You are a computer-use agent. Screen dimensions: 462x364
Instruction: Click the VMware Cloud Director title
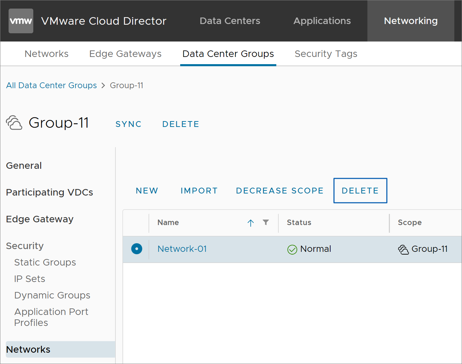pyautogui.click(x=104, y=21)
